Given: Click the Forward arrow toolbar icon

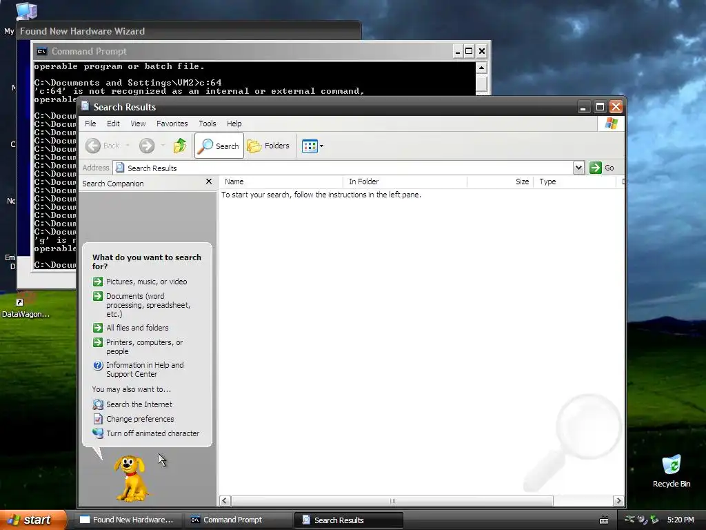Looking at the screenshot, I should 147,146.
